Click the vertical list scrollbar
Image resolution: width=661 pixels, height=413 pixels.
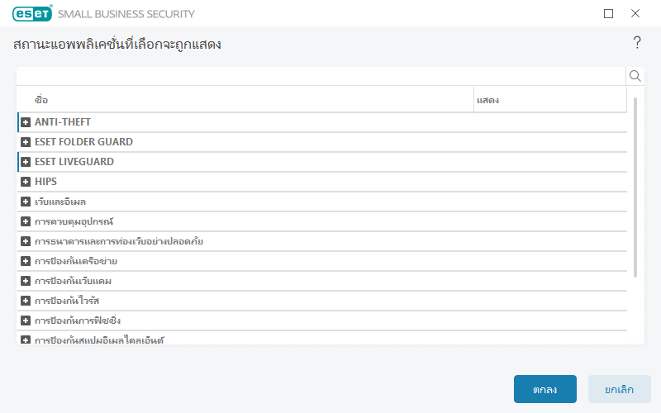[635, 188]
